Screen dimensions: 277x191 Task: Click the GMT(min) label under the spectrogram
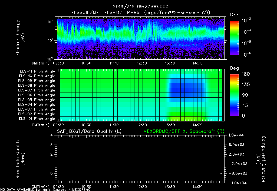(x=41, y=63)
